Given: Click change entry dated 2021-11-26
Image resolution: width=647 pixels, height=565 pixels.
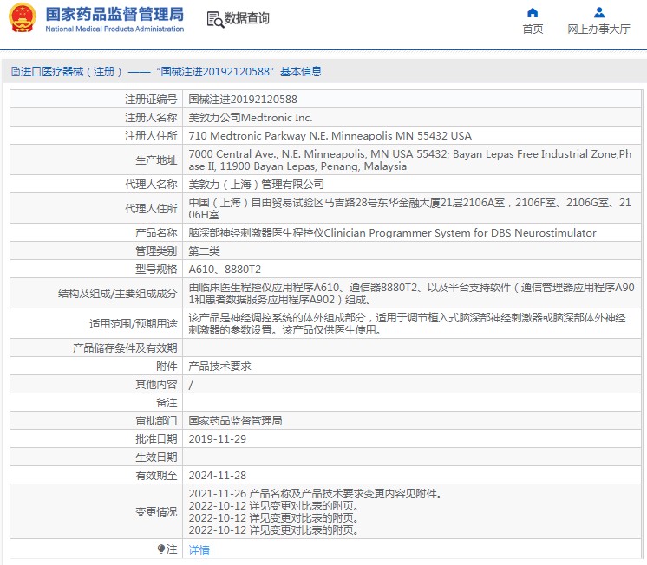Looking at the screenshot, I should point(315,493).
